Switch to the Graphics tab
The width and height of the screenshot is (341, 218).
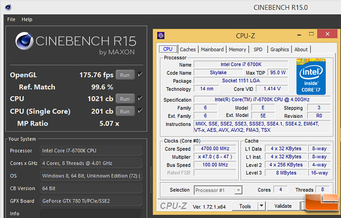coord(280,50)
